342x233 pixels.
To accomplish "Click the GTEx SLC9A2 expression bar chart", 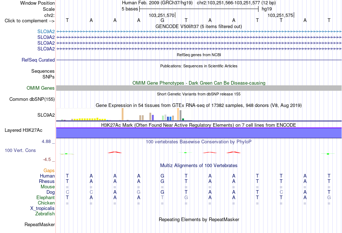I will tap(124, 115).
